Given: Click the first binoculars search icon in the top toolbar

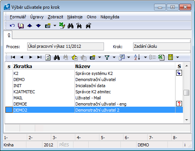Looking at the screenshot, I should click(x=70, y=26).
